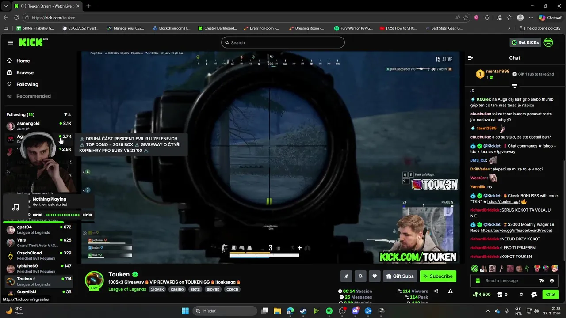Viewport: 566px width, 318px height.
Task: Share the stream using share icon
Action: [x=436, y=291]
